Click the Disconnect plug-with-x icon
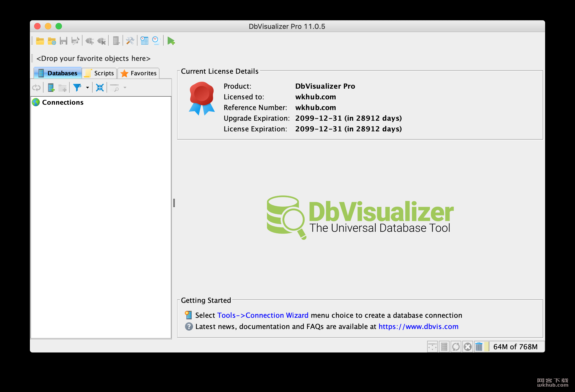575x392 pixels. tap(101, 41)
